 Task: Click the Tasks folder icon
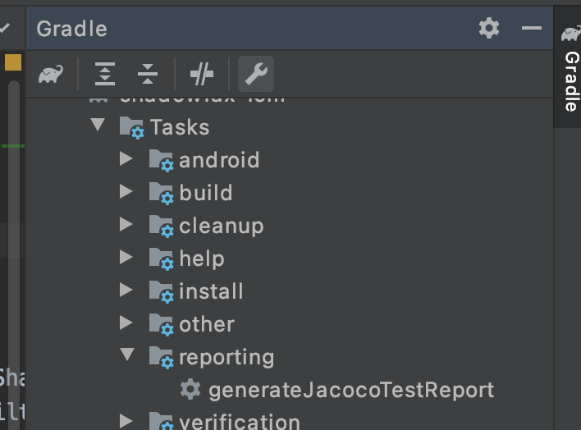[x=131, y=127]
